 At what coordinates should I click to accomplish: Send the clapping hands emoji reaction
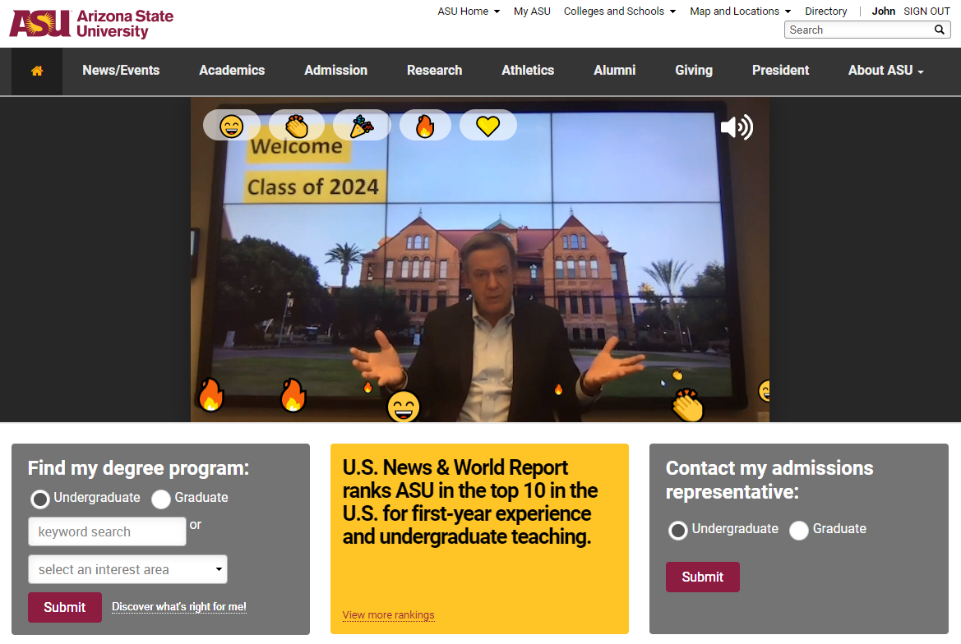[297, 126]
